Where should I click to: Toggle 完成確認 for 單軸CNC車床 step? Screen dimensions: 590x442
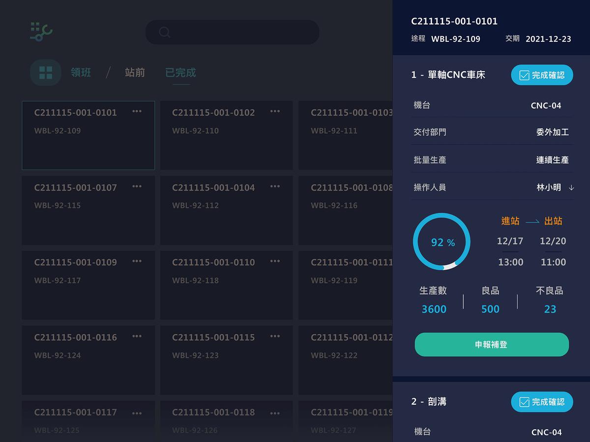[x=542, y=75]
